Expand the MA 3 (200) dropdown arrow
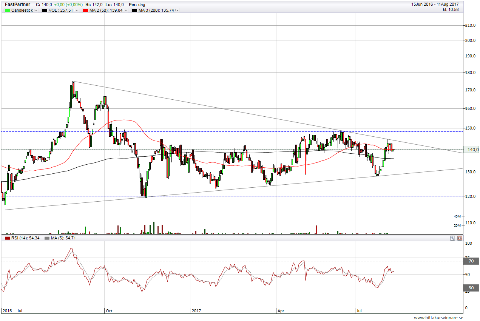 point(177,11)
